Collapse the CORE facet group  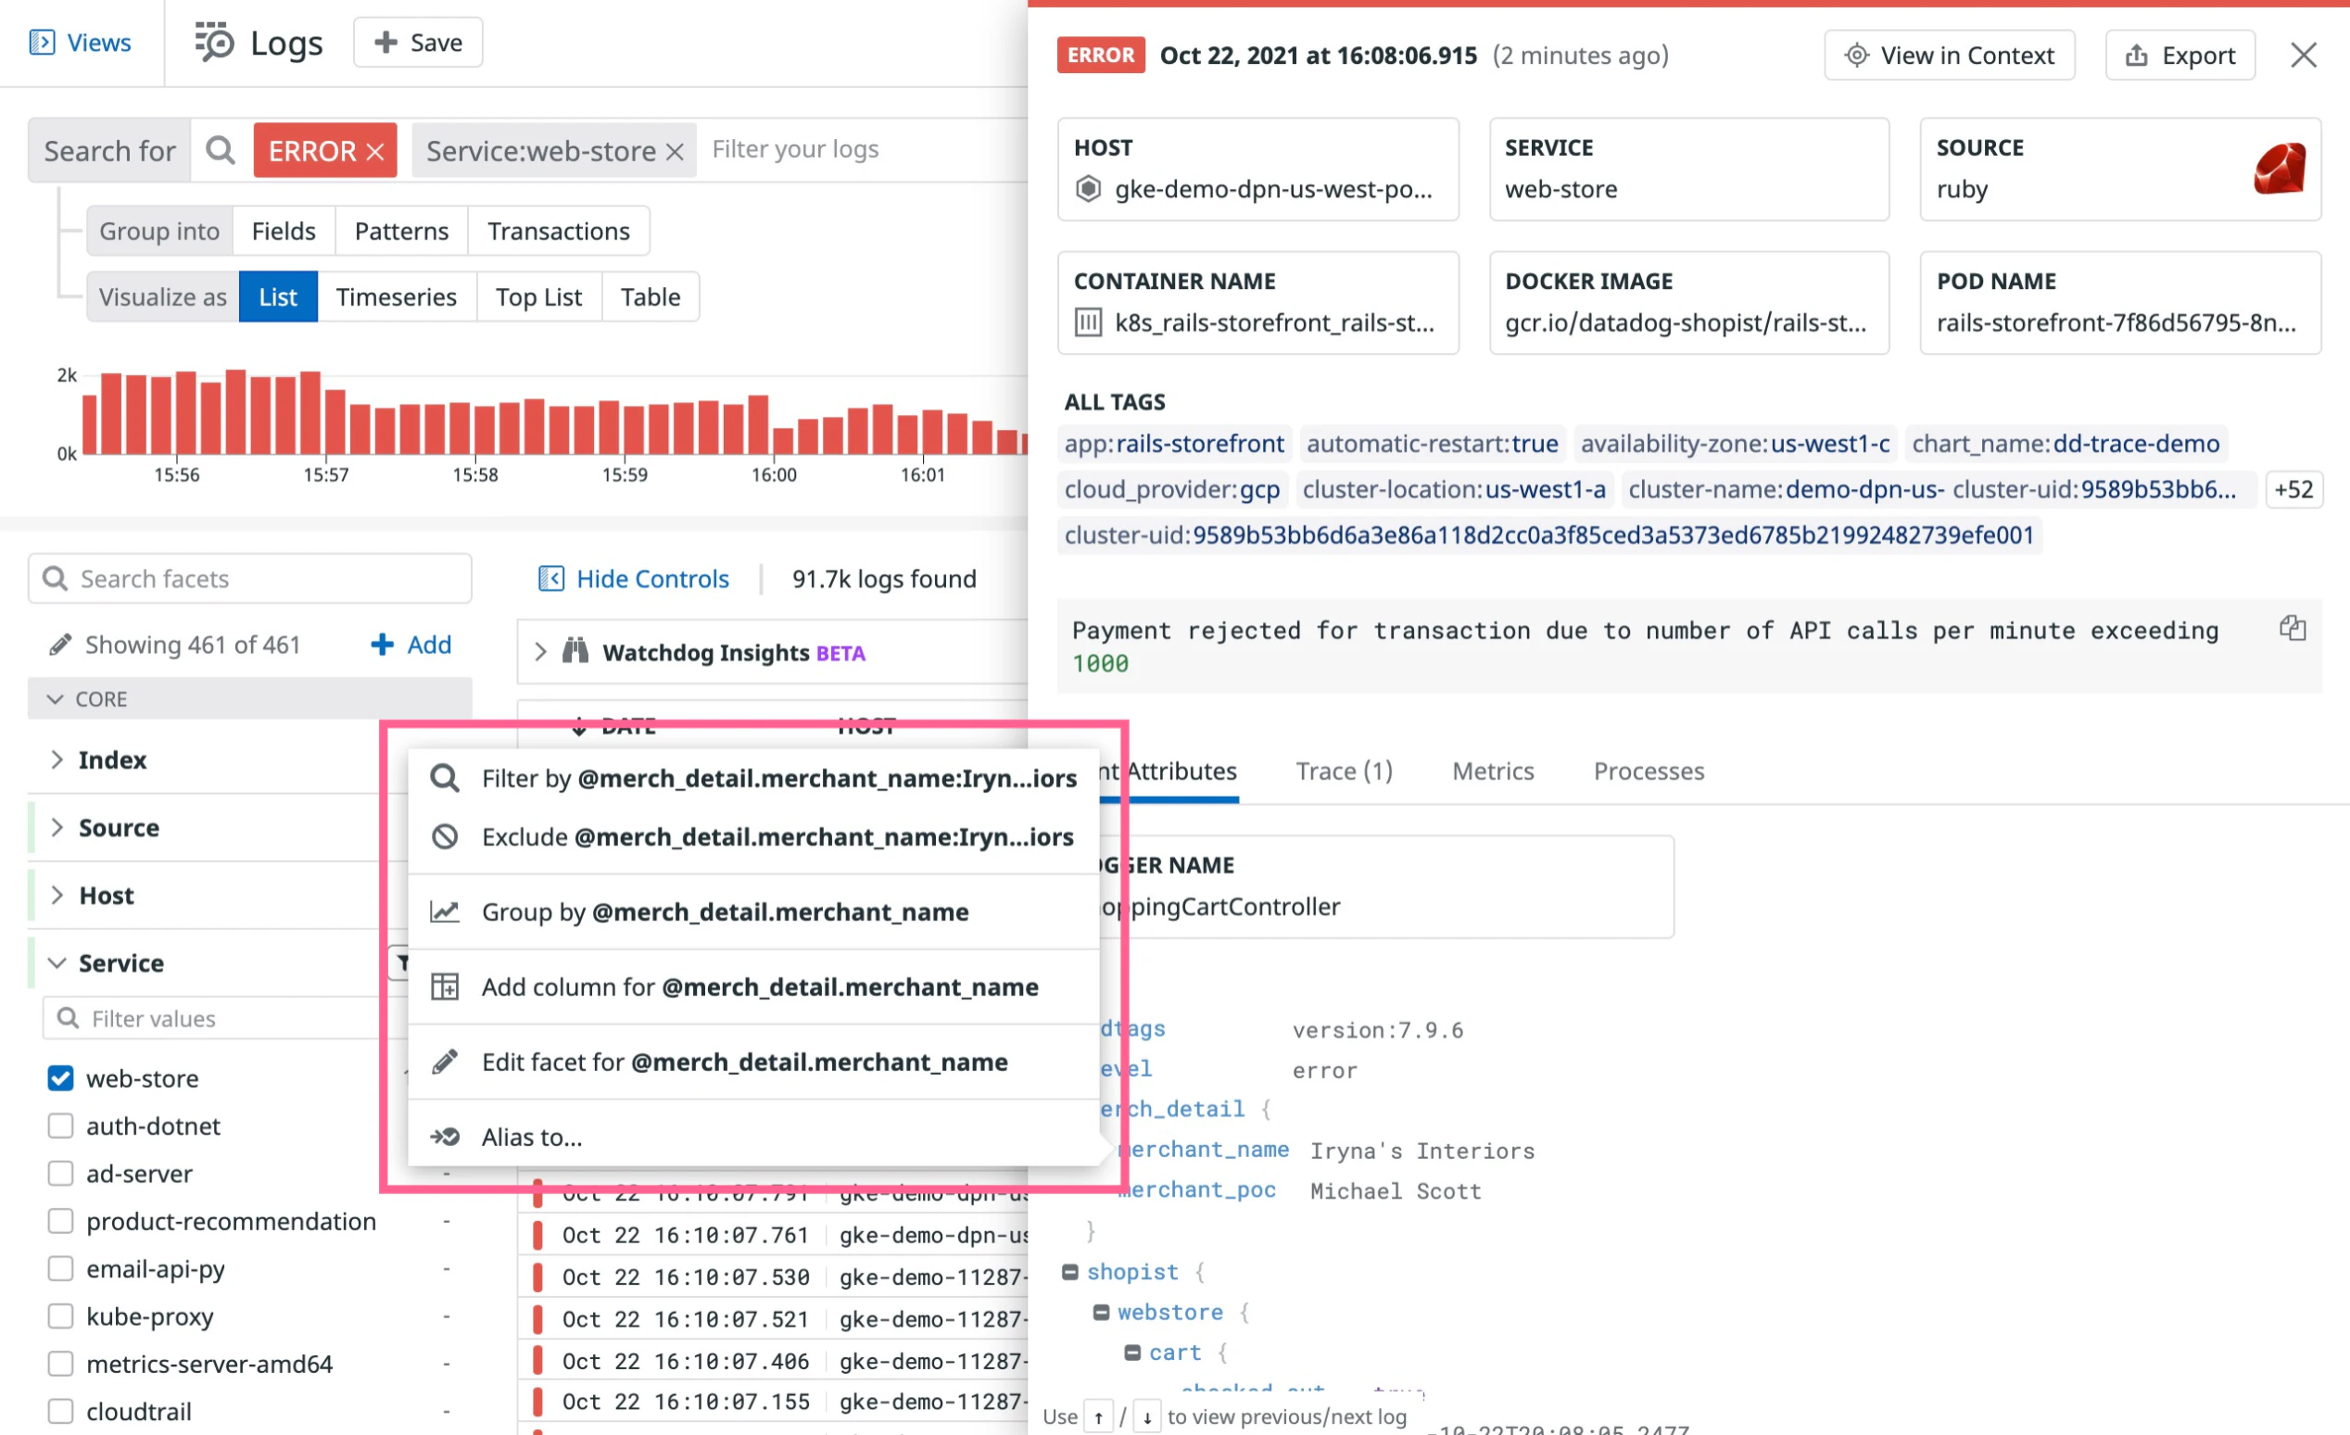tap(56, 699)
